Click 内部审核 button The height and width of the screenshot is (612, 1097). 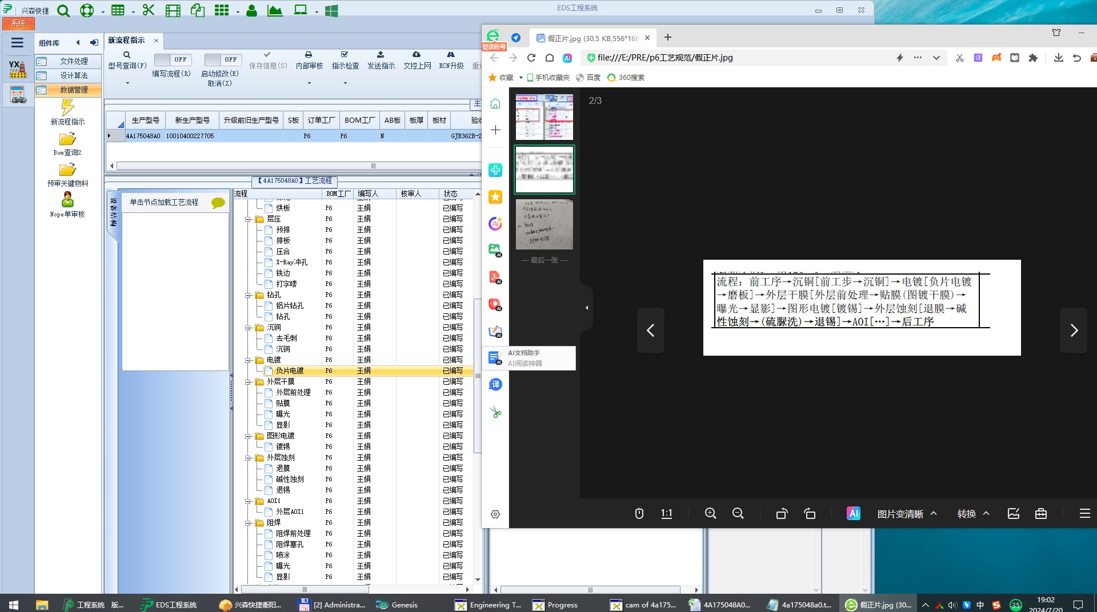(309, 61)
